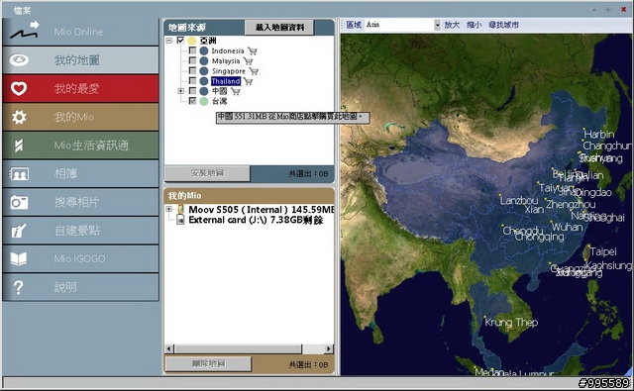
Task: Click the 共選出 0B total in 地圖來源 panel
Action: click(308, 173)
